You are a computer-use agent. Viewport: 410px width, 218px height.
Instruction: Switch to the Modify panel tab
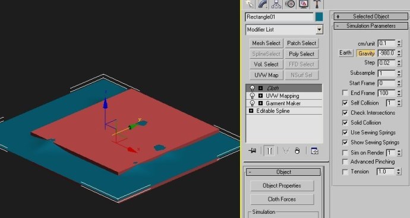(263, 4)
